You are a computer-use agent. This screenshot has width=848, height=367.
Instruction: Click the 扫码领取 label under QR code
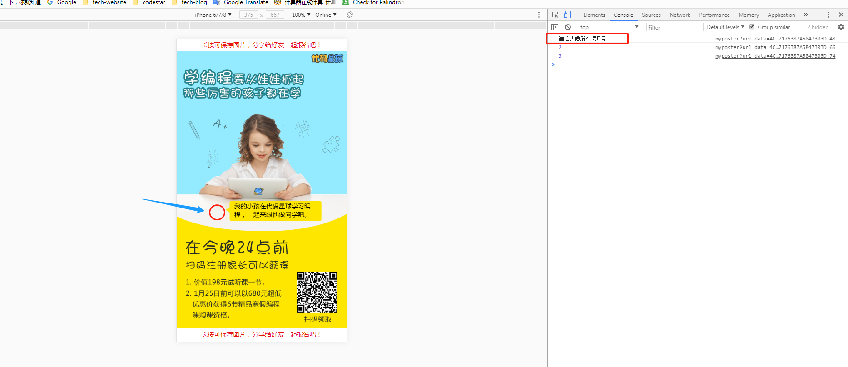pyautogui.click(x=318, y=319)
